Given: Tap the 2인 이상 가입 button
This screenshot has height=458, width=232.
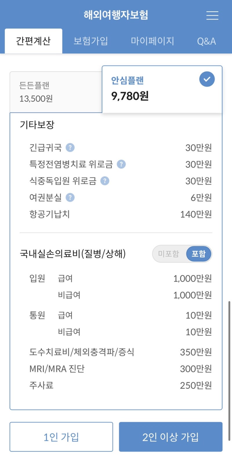Looking at the screenshot, I should (171, 437).
